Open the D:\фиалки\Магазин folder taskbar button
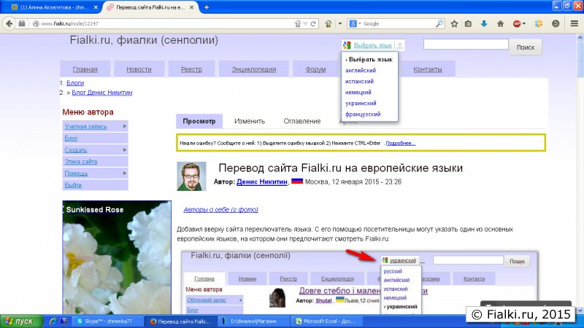 click(x=253, y=321)
